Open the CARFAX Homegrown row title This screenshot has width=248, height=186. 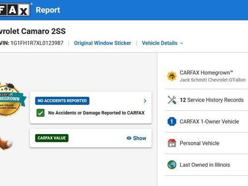pyautogui.click(x=206, y=73)
